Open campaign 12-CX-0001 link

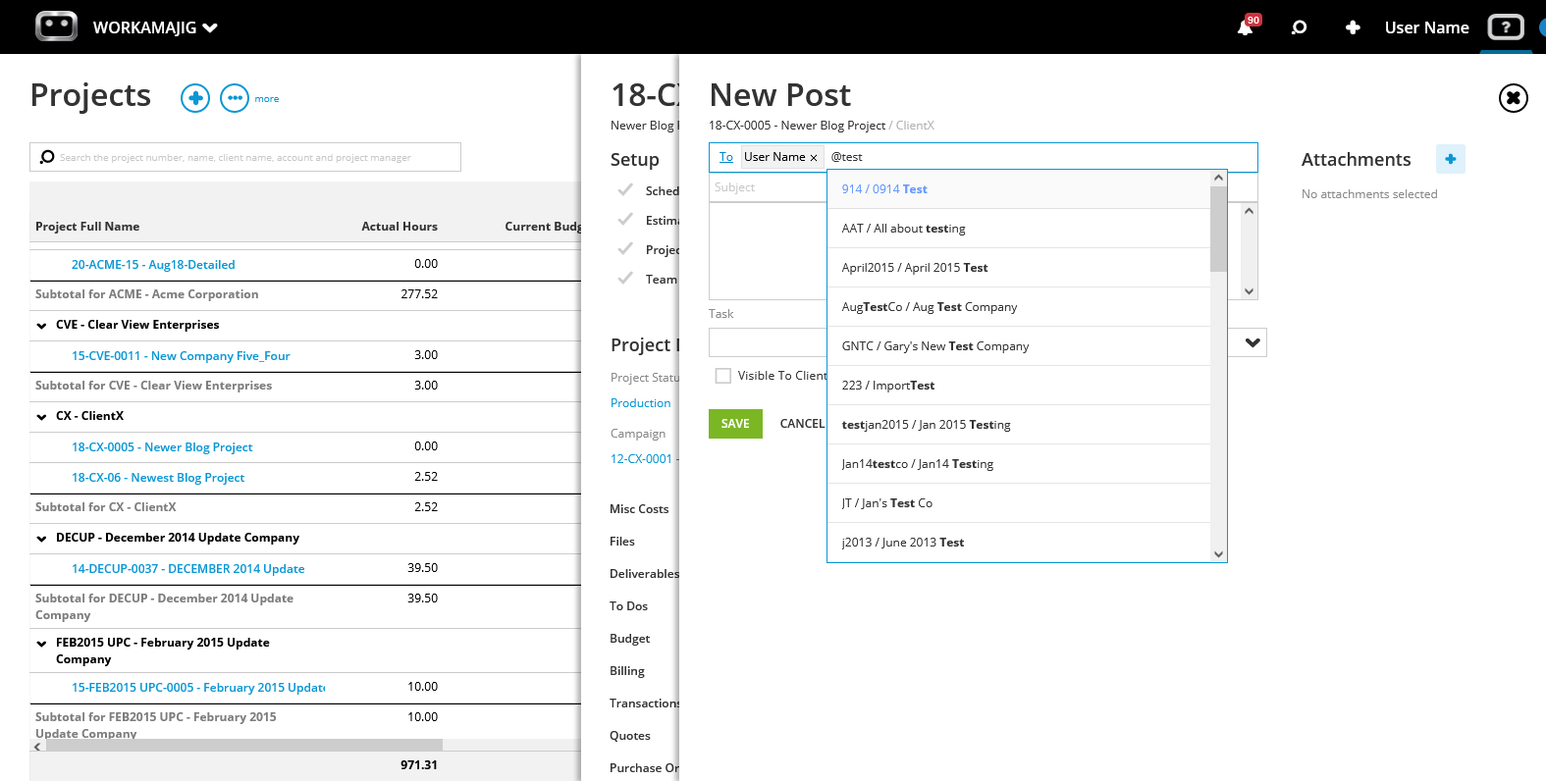tap(644, 459)
